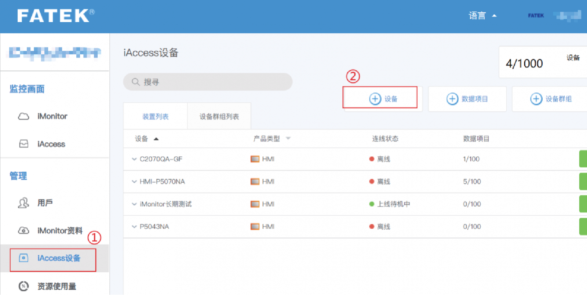Switch to 装置列表 tab

coord(156,116)
